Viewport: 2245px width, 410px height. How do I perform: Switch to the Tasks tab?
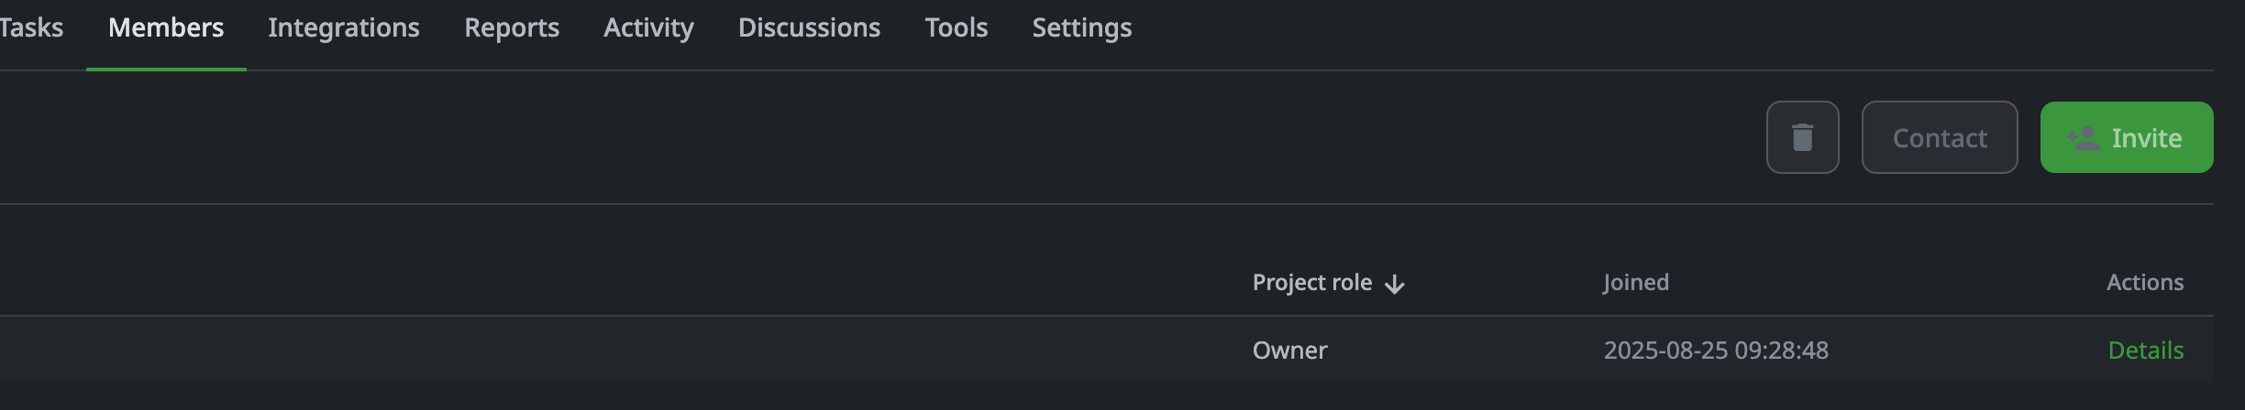click(x=31, y=28)
